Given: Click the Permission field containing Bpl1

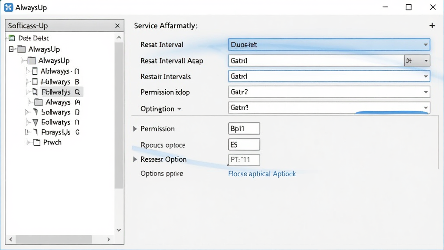Looking at the screenshot, I should (244, 128).
